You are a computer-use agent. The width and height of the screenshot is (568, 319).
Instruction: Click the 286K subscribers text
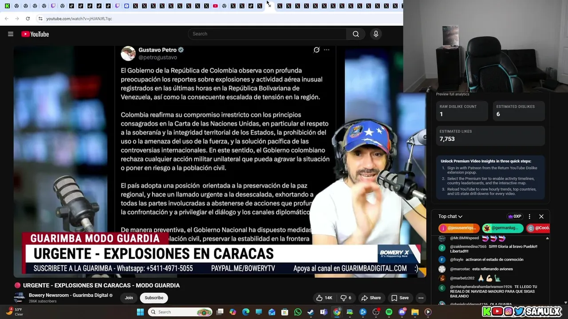[43, 301]
